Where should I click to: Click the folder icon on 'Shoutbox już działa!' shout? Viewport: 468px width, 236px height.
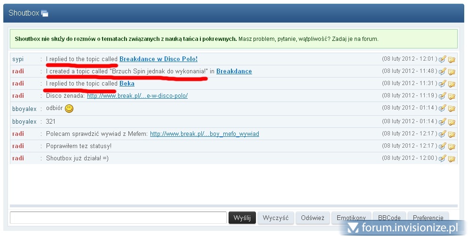[452, 159]
